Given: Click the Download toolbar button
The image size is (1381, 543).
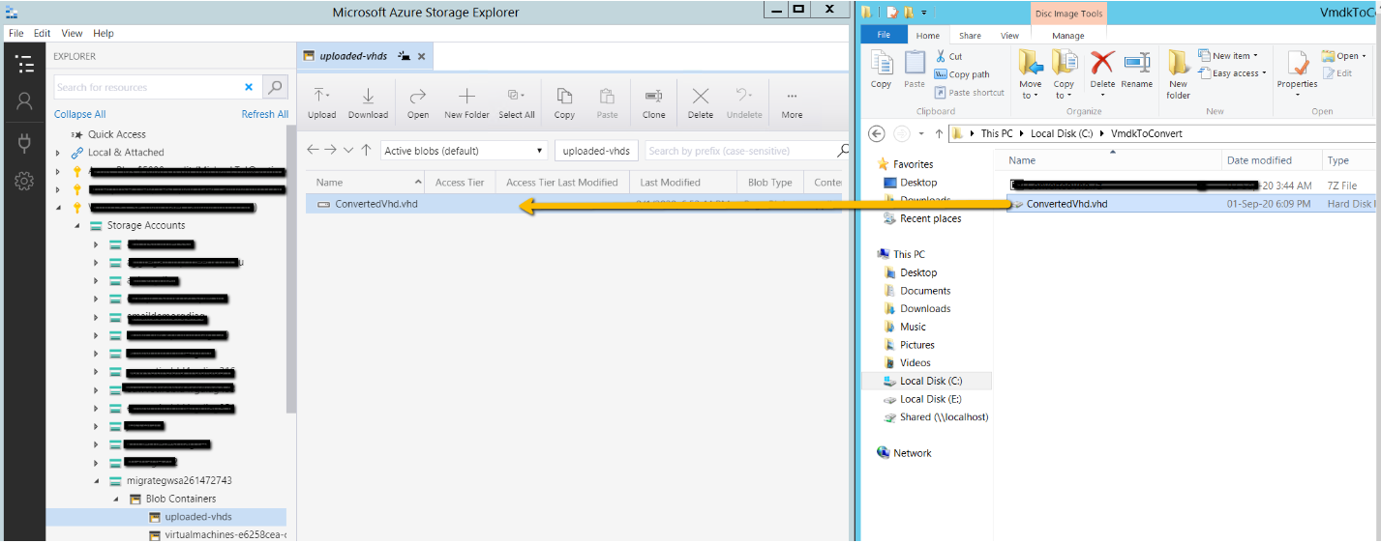Looking at the screenshot, I should tap(368, 102).
